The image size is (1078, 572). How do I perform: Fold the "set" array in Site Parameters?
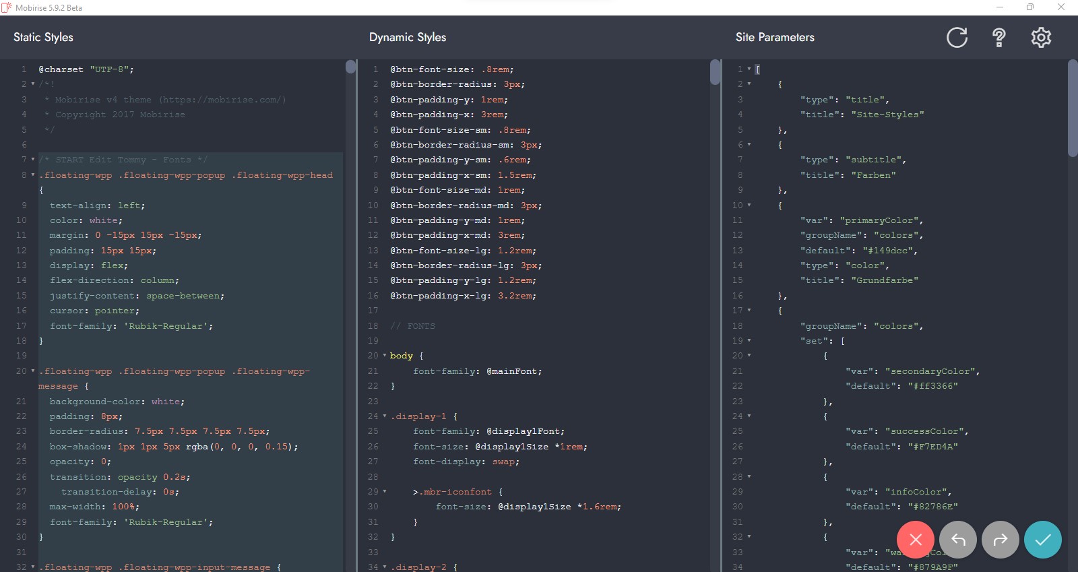pos(749,341)
